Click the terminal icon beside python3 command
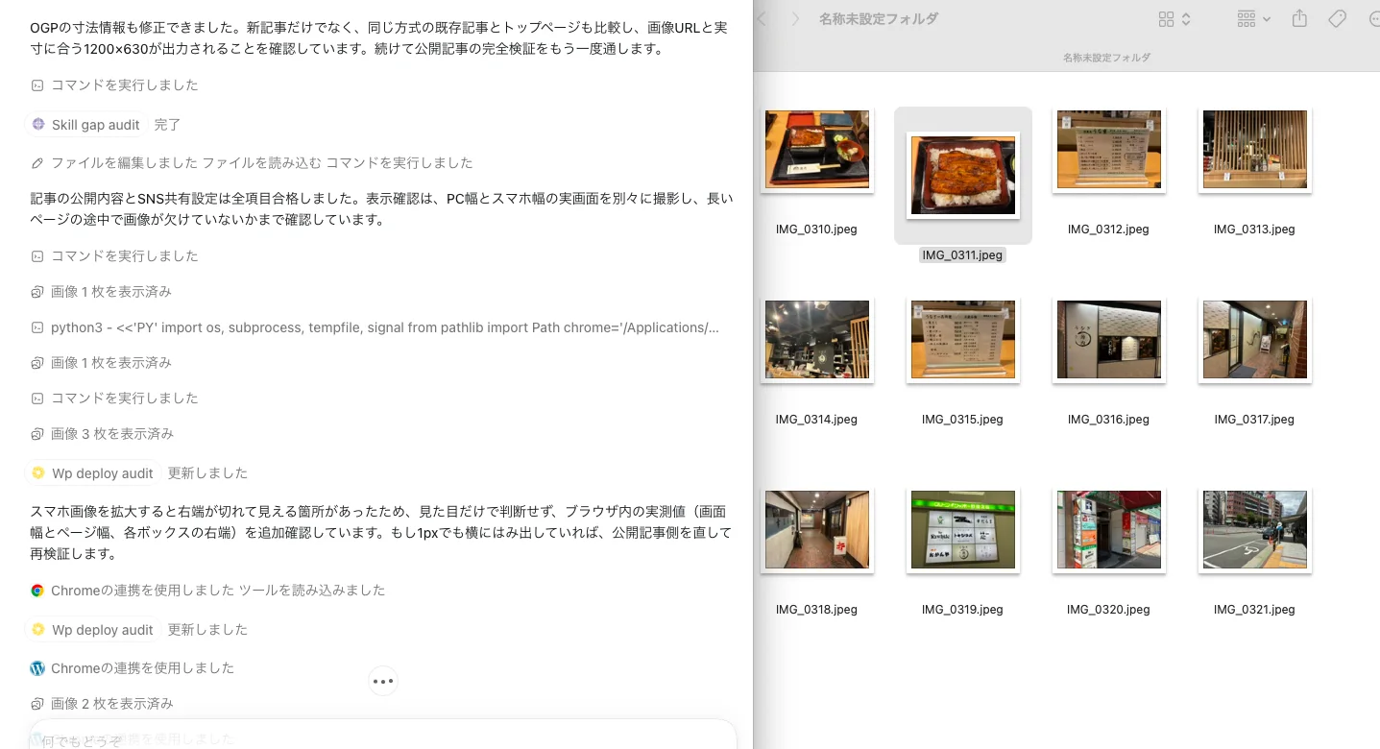This screenshot has height=749, width=1380. click(37, 327)
